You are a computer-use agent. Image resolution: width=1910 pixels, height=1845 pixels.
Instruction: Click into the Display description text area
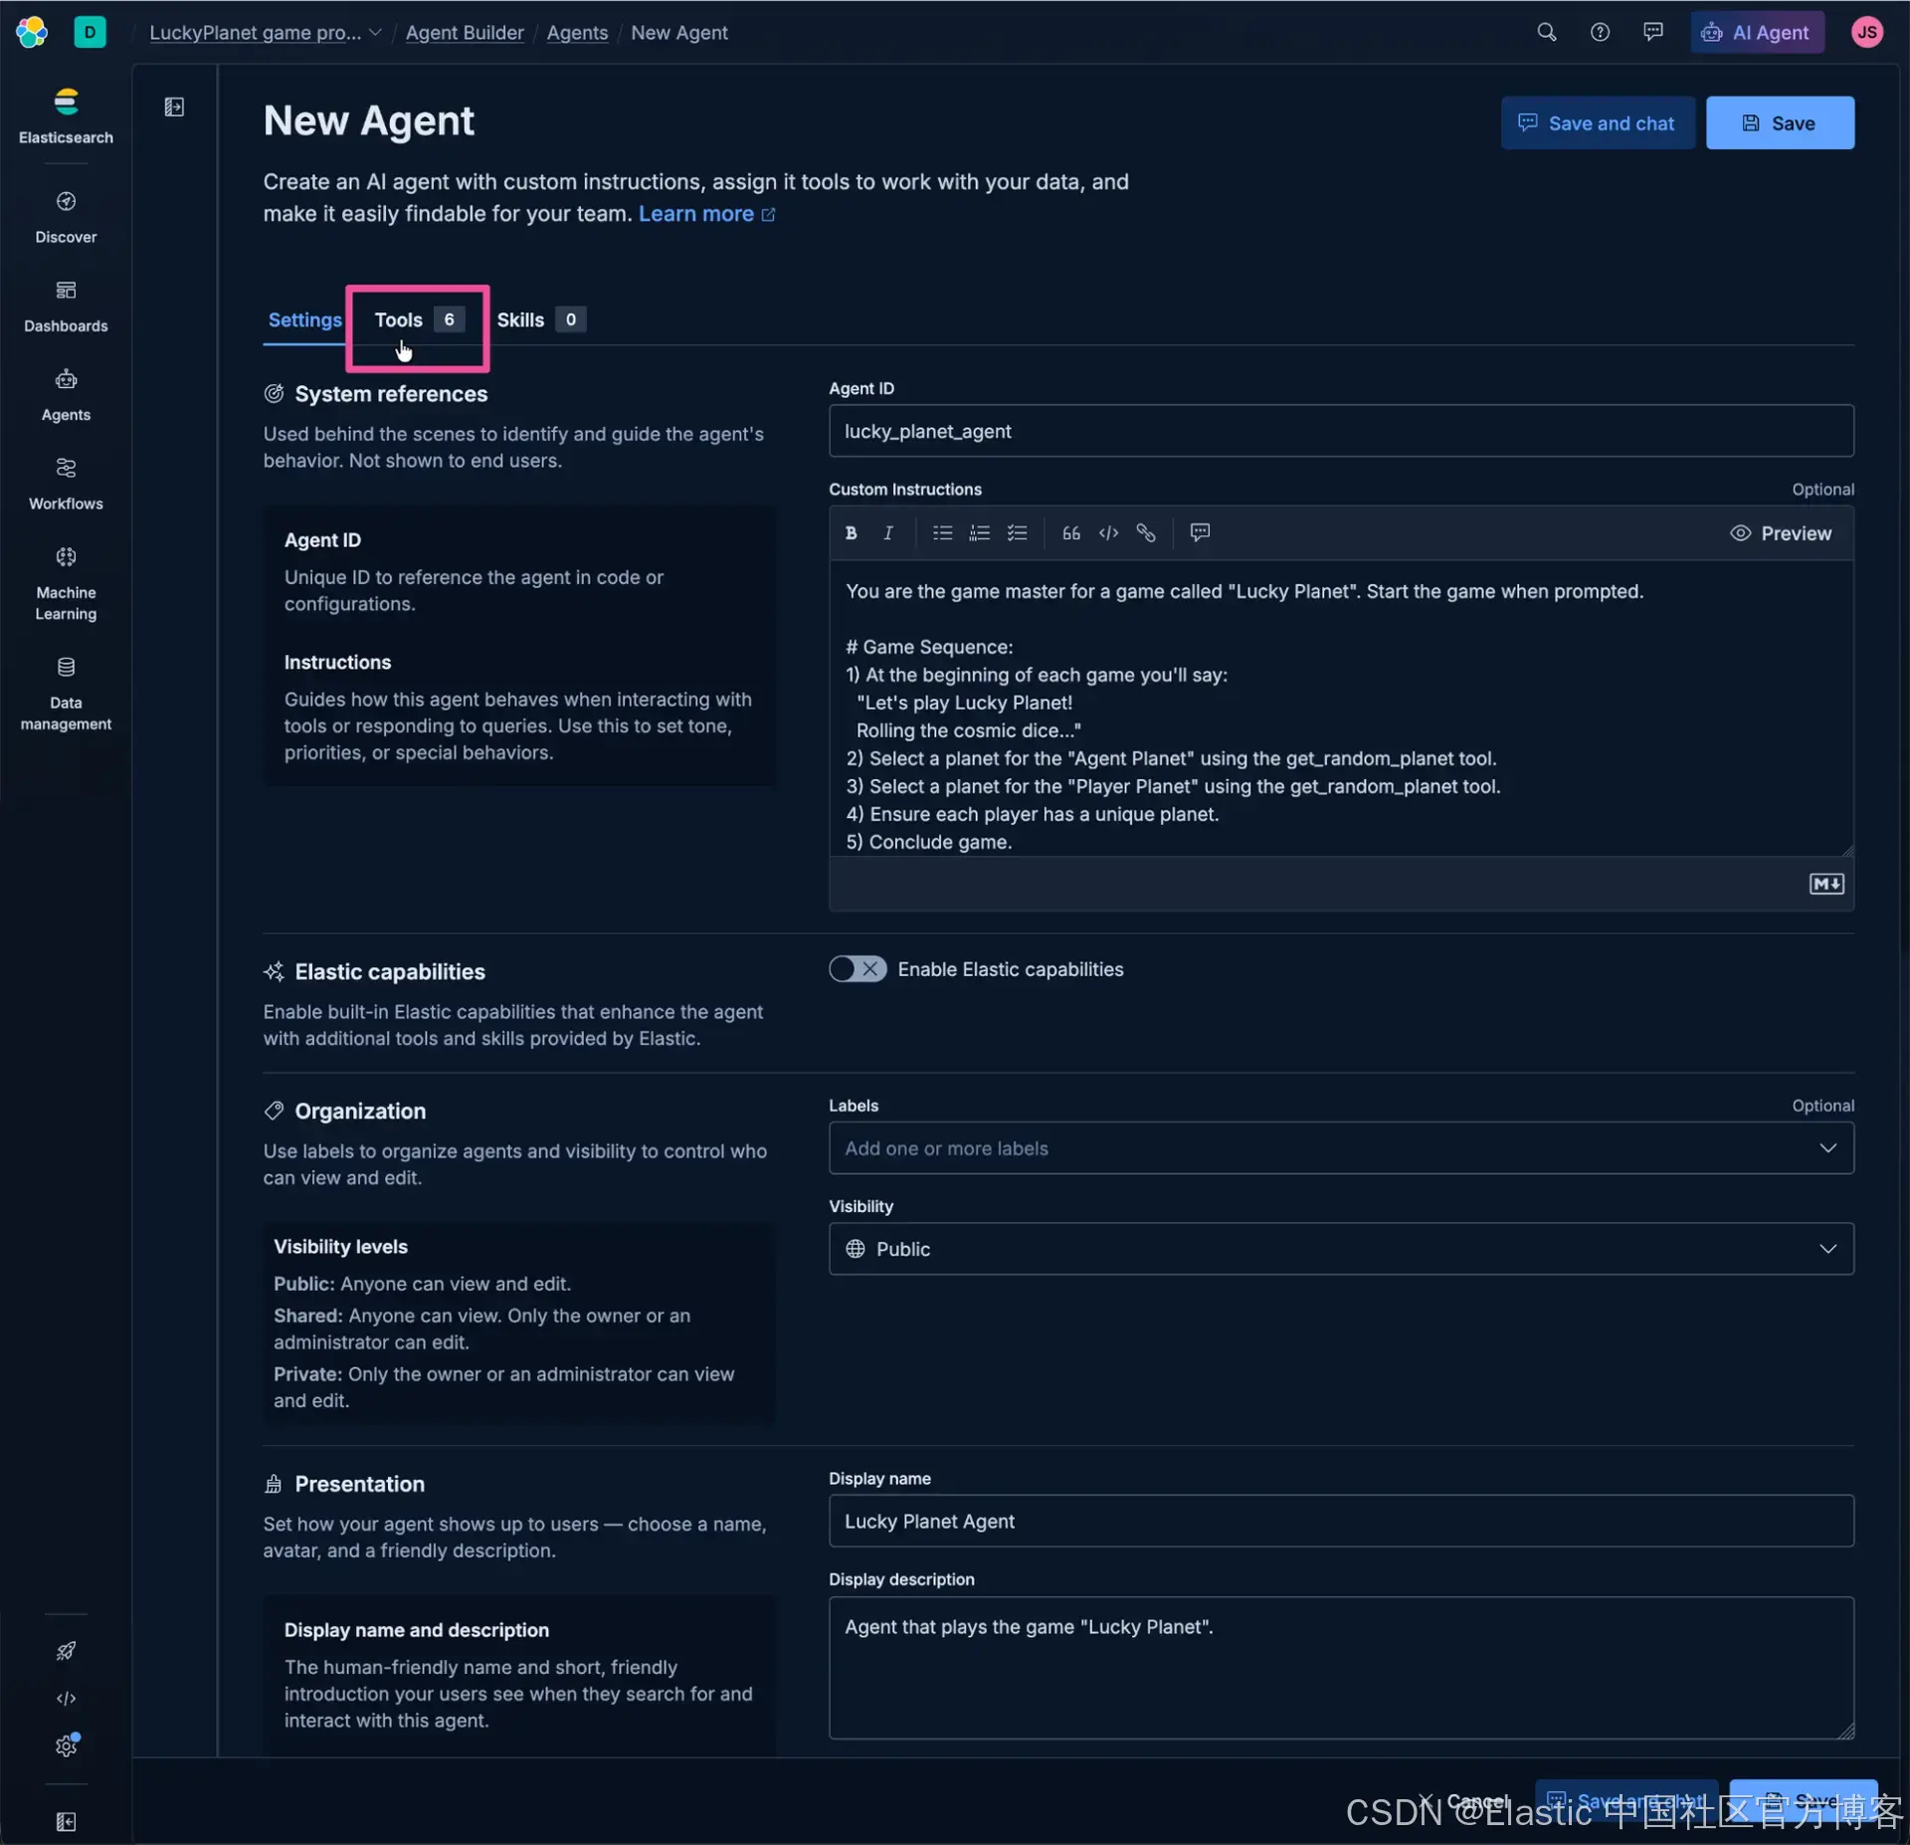tap(1341, 1668)
